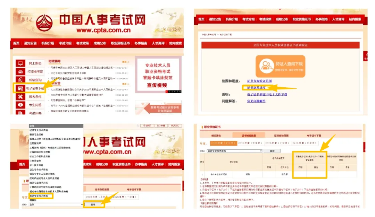Select 2025年度（下半年） in bottom-right panel
The height and width of the screenshot is (217, 375).
304,143
